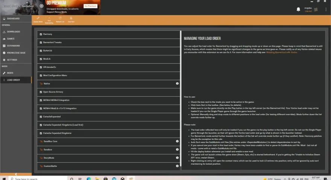The height and width of the screenshot is (180, 331).
Task: Collapse the sidebar with the arrow
Action: click(x=16, y=174)
